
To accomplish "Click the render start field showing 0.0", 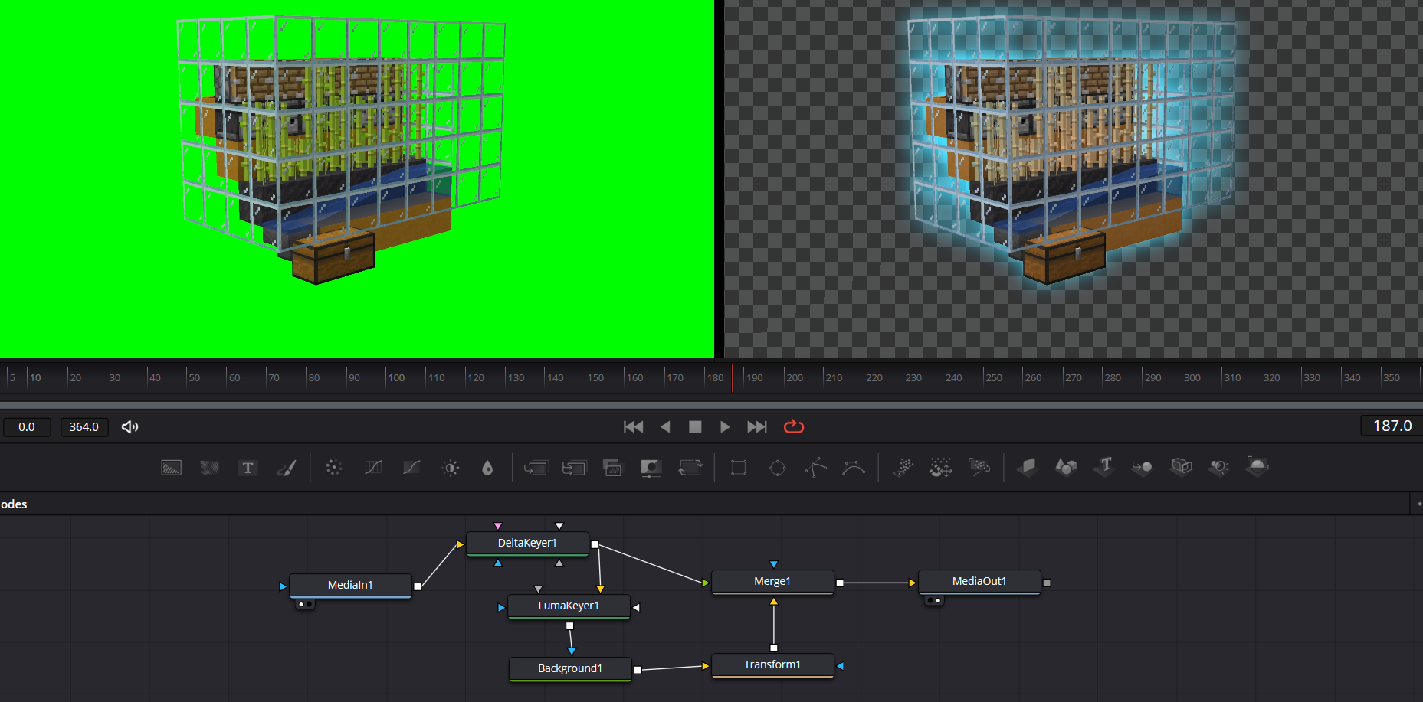I will point(27,426).
